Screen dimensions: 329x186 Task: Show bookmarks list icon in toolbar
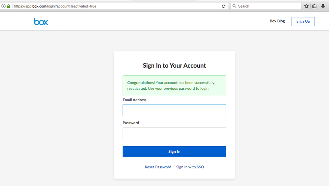click(x=315, y=6)
